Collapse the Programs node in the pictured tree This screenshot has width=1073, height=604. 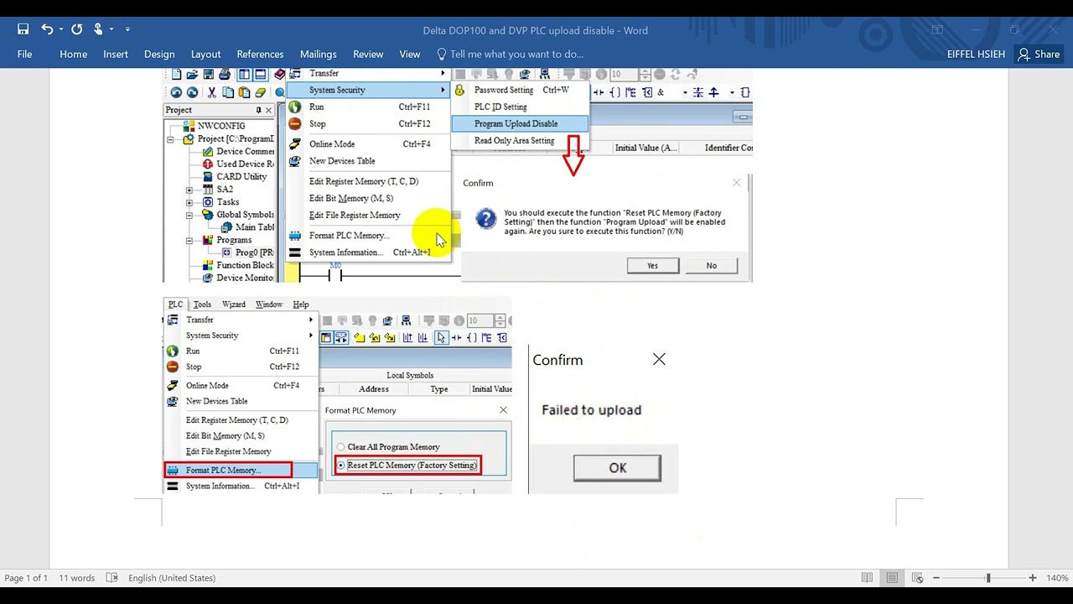pyautogui.click(x=189, y=240)
